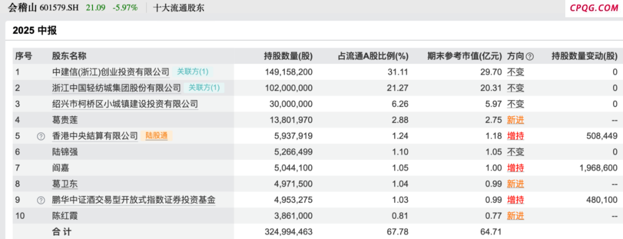
Task: Open shareholder 葛贵莲
Action: 65,120
